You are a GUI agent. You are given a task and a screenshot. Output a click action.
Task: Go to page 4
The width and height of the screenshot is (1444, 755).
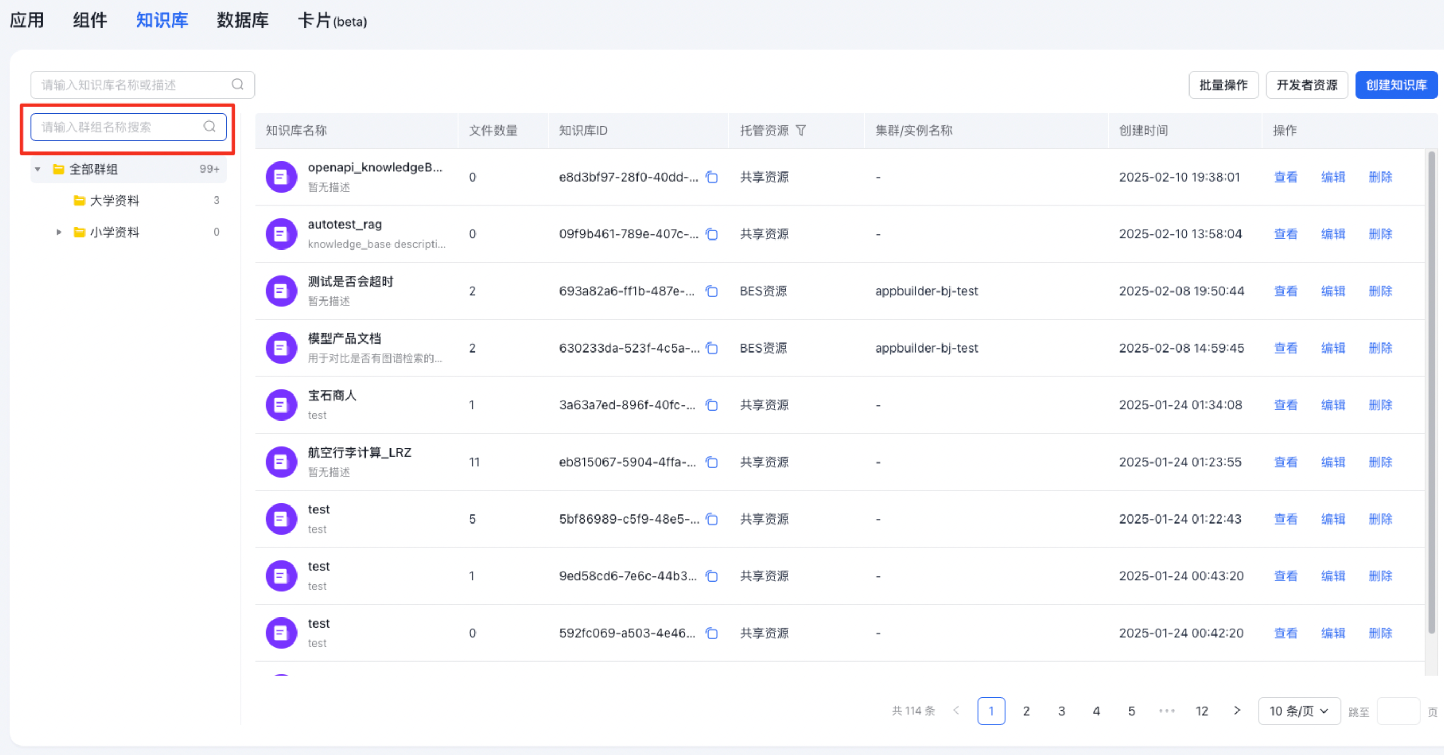[1097, 711]
